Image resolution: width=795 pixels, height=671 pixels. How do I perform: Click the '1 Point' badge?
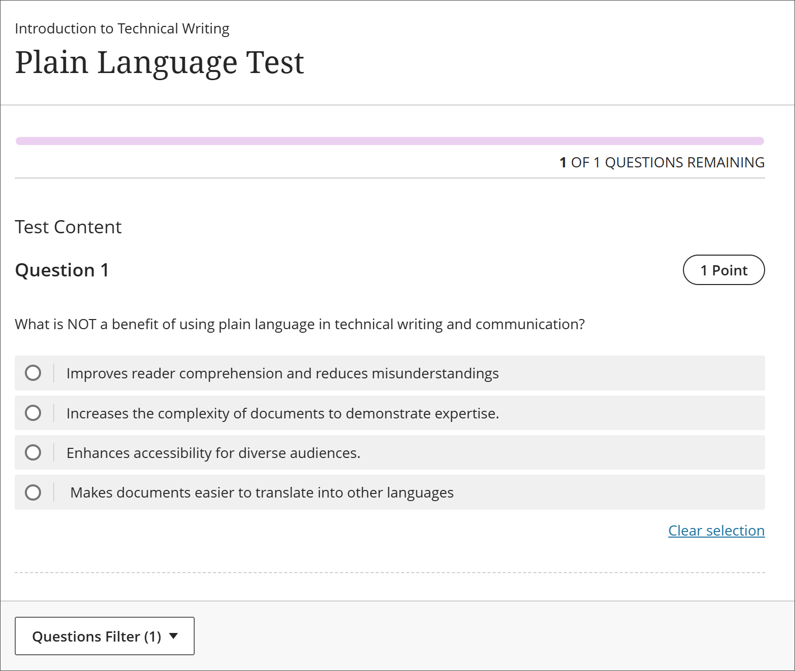pos(724,270)
